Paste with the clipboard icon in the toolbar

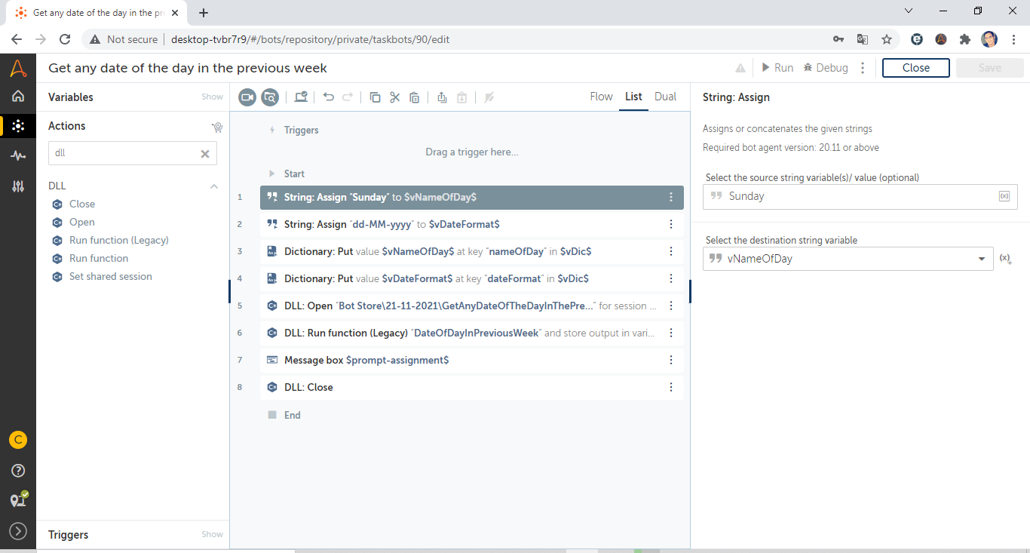[x=414, y=97]
